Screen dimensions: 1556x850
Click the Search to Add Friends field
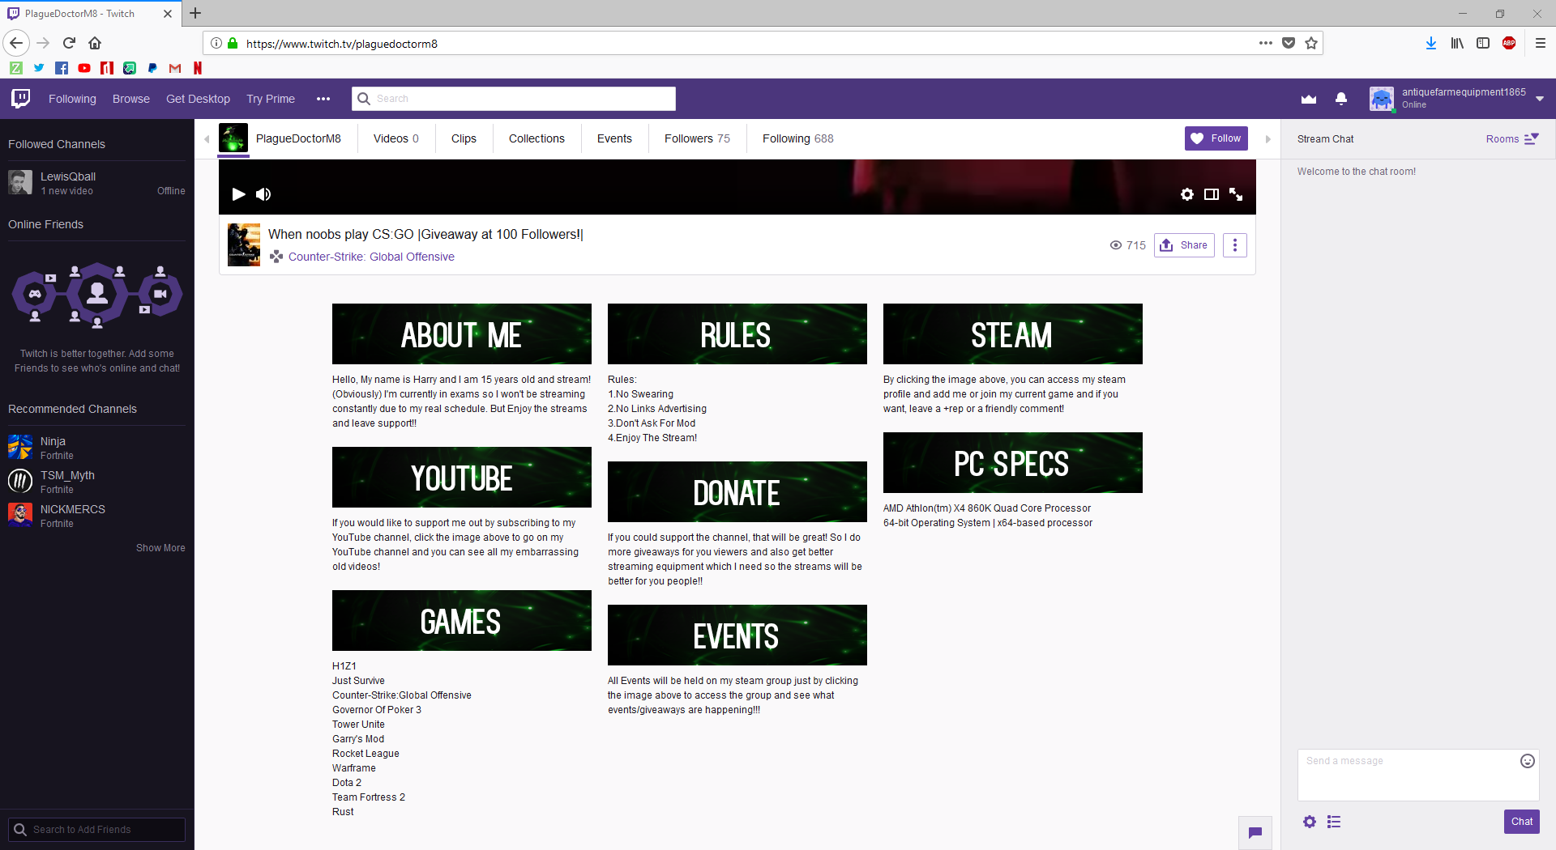coord(96,830)
